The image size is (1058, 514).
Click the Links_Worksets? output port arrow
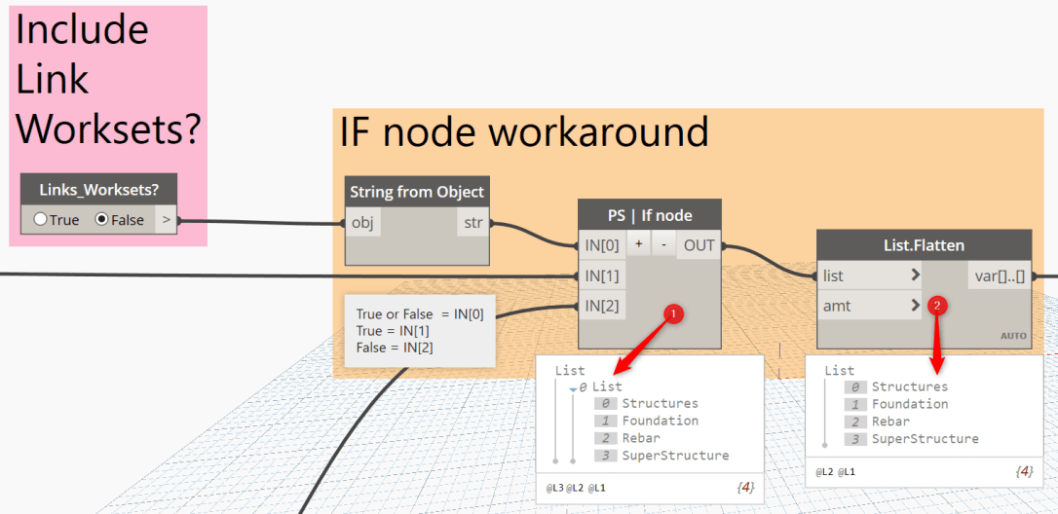167,220
